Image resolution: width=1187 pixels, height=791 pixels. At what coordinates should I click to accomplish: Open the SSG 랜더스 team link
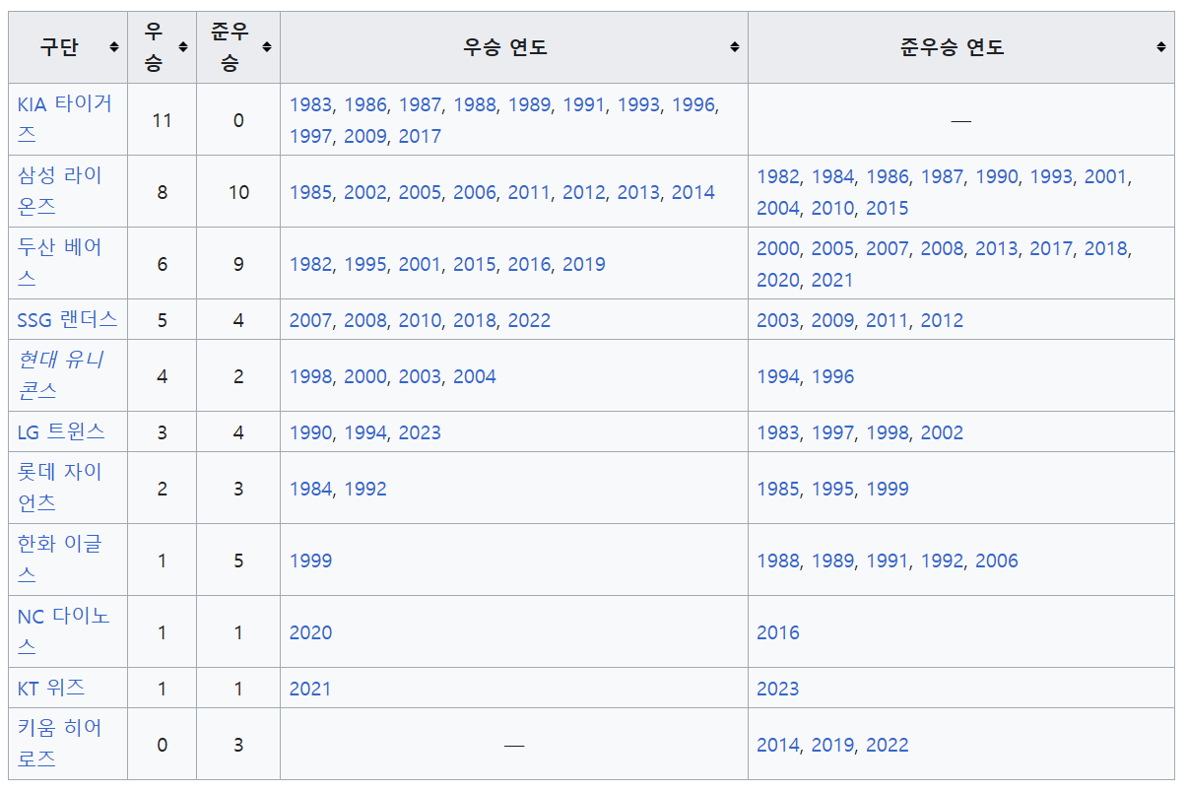68,319
